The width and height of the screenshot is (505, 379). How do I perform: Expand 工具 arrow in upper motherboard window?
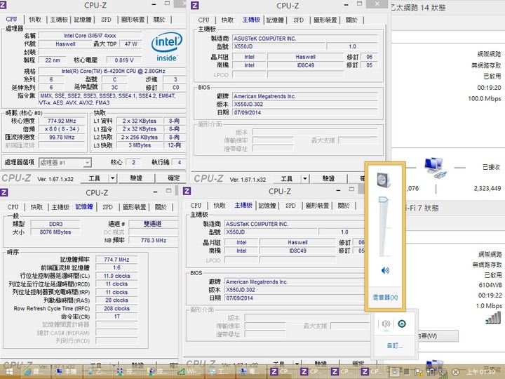tap(304, 178)
